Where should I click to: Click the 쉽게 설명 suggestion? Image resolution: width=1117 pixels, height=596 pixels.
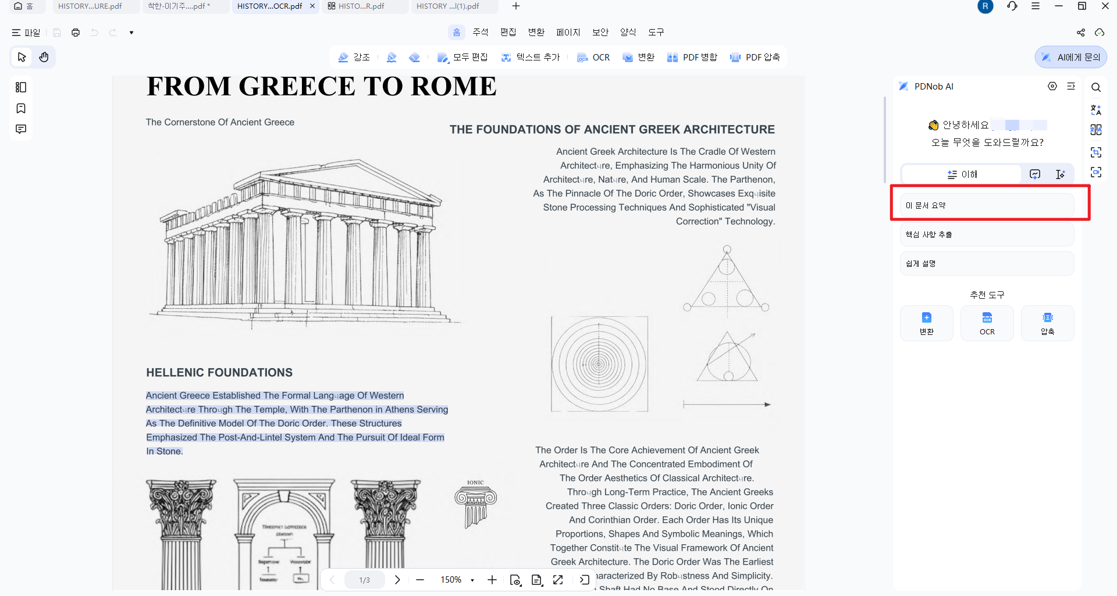coord(987,263)
